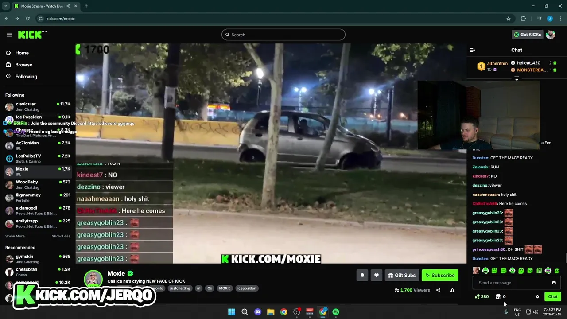Open the Ice Poseidon channel
This screenshot has height=319, width=567.
coord(38,119)
